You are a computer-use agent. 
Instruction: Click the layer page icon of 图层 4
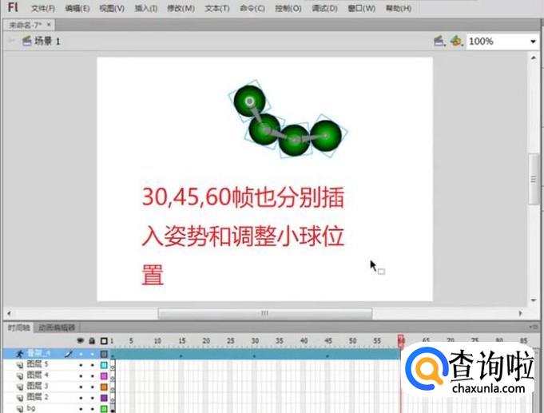[x=20, y=375]
